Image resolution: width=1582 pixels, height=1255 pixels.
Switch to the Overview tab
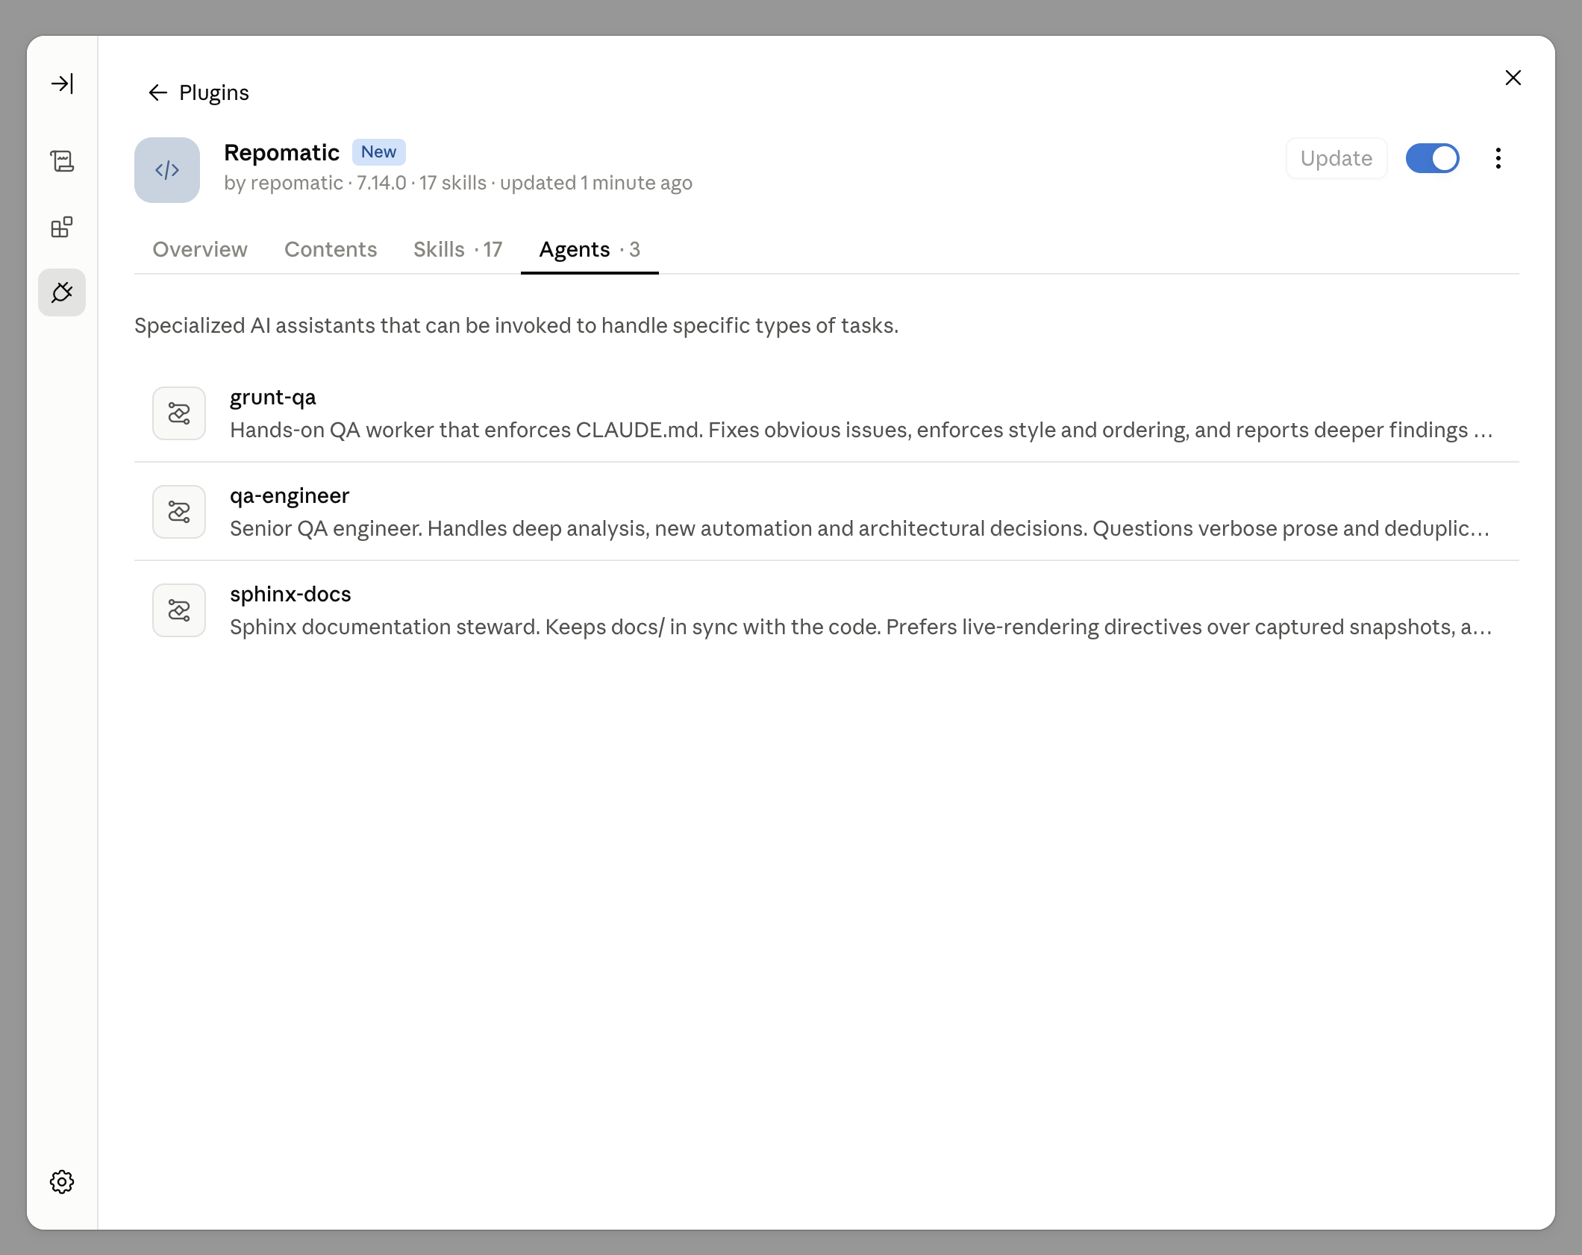click(x=200, y=249)
